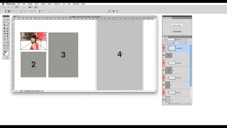
Task: Open the zoom level dropdown in application bar
Action: [x=24, y=7]
